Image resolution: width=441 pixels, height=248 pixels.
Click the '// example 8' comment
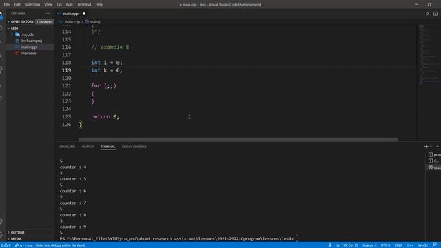click(110, 47)
